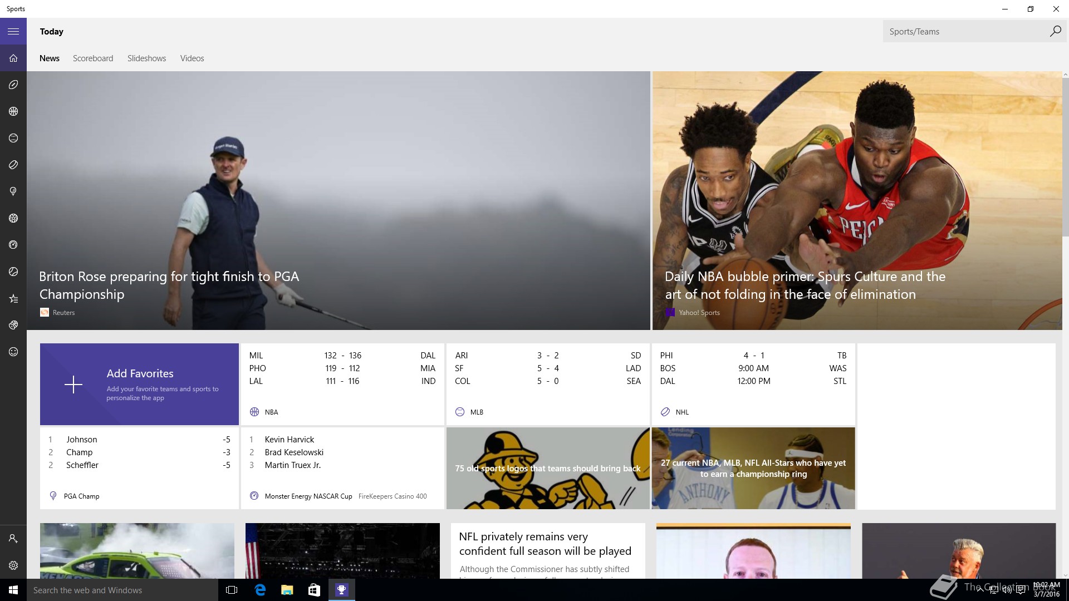Screen dimensions: 1069x601
Task: Select the baseball sidebar icon
Action: pos(13,138)
